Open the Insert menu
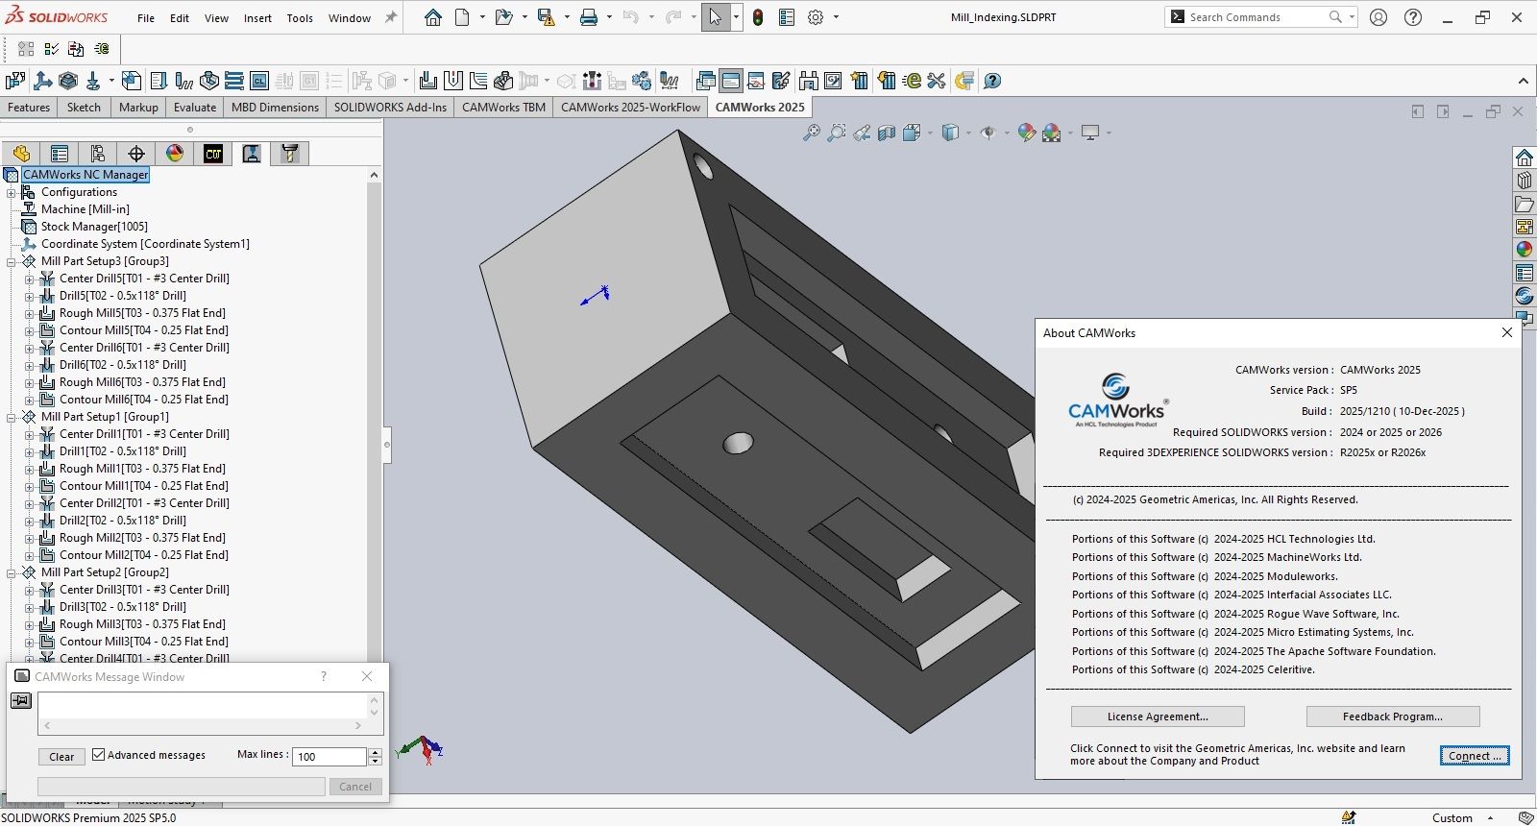Screen dimensions: 1537x826 pyautogui.click(x=257, y=18)
